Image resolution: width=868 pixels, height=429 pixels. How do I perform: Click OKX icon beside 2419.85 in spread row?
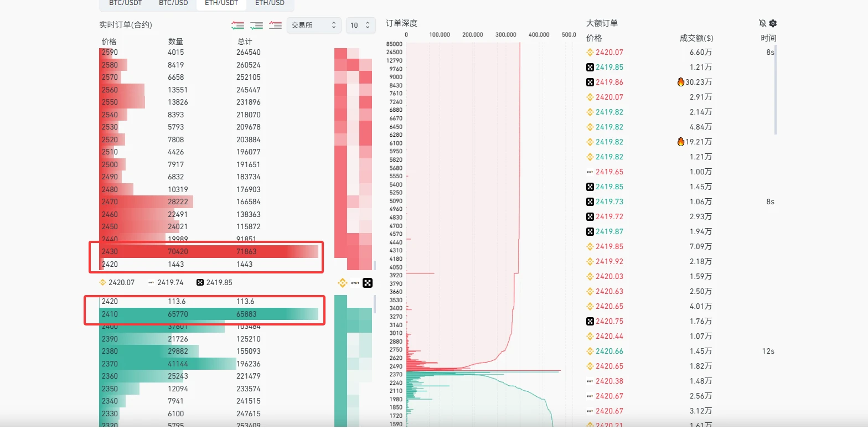click(x=200, y=282)
